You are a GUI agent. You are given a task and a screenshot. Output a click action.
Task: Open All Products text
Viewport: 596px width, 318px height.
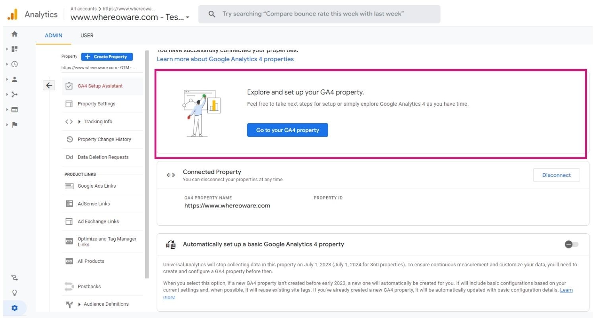tap(91, 261)
